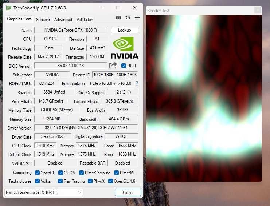Close GPU-Z with the title bar X
270x206 pixels.
(135, 8)
